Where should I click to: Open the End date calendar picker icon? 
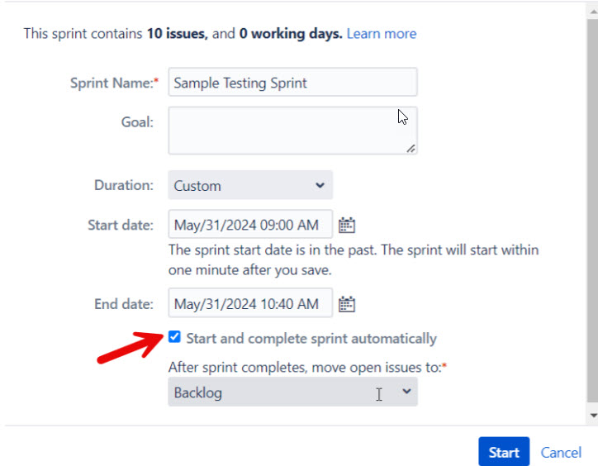(x=347, y=304)
